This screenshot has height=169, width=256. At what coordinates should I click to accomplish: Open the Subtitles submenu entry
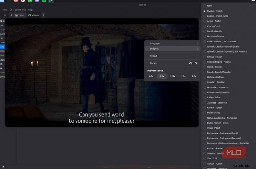point(172,49)
